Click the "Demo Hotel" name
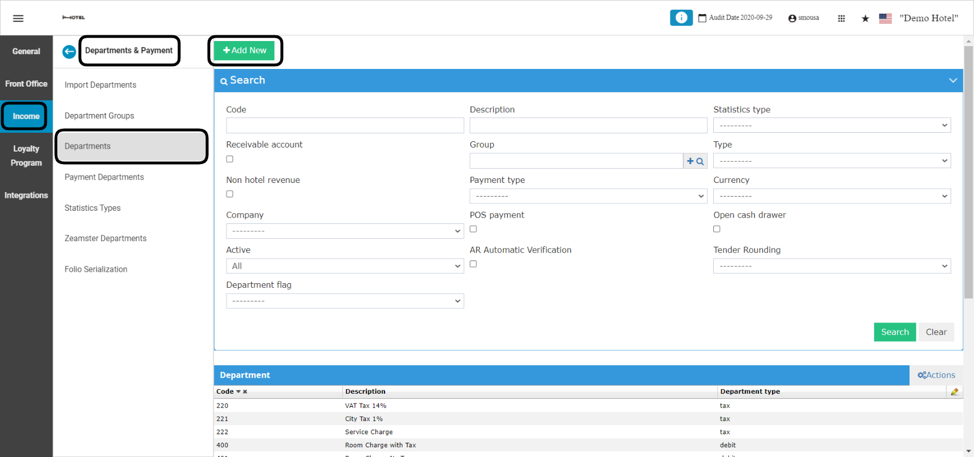 pos(929,18)
